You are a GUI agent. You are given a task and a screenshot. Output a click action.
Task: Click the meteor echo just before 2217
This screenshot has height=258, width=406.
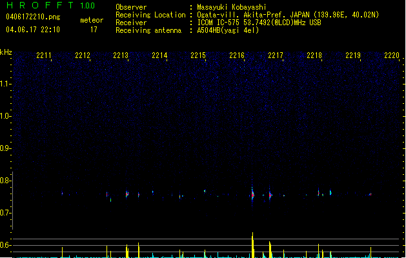[x=270, y=195]
